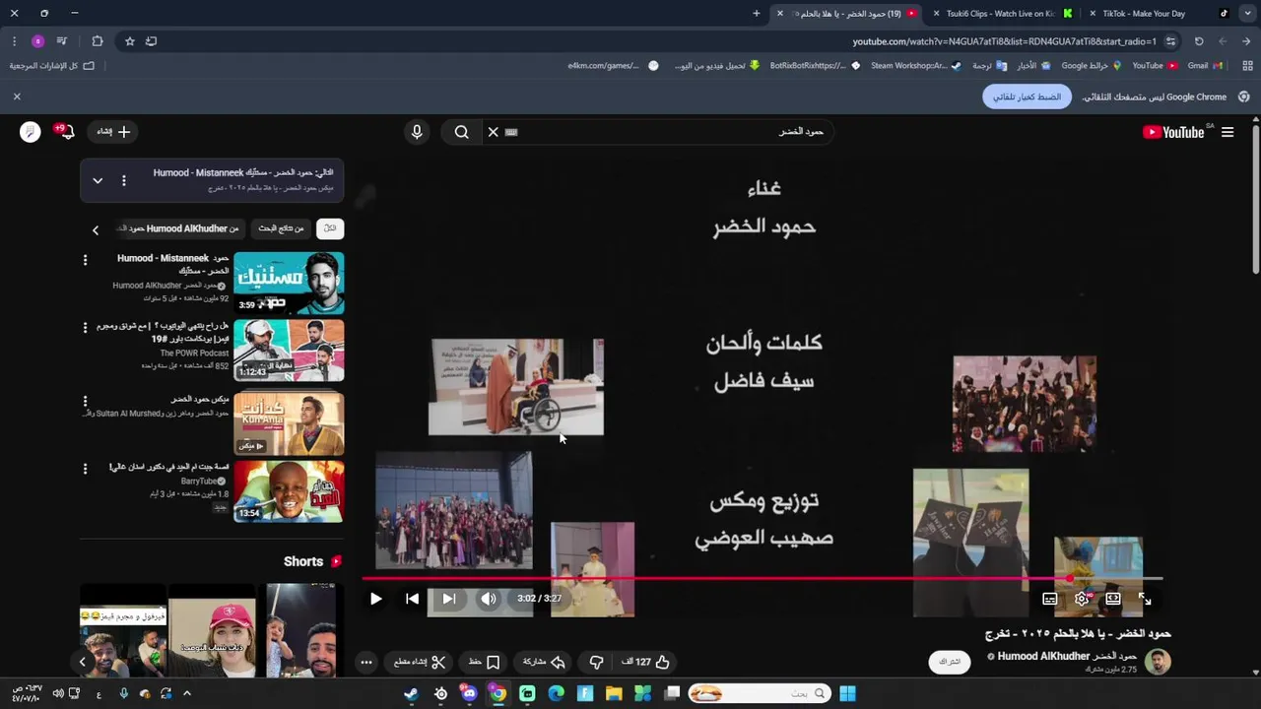
Task: Open YouTube notifications bell
Action: pyautogui.click(x=66, y=131)
